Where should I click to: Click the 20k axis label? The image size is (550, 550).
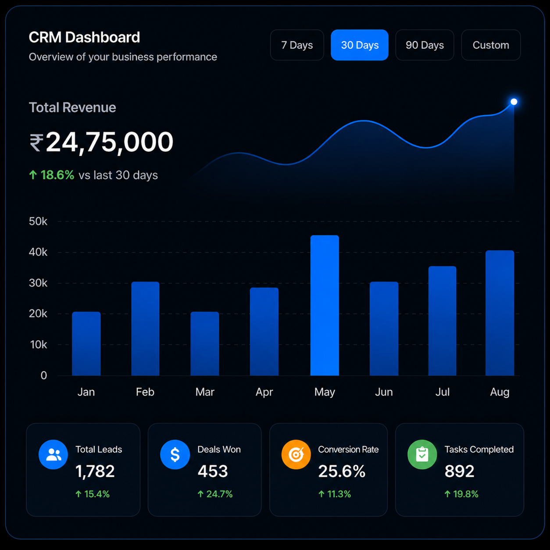point(38,314)
